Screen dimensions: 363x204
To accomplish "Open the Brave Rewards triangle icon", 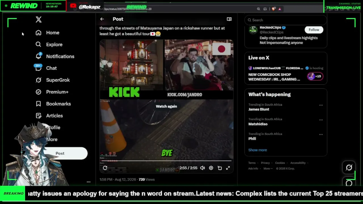I will 280,9.
